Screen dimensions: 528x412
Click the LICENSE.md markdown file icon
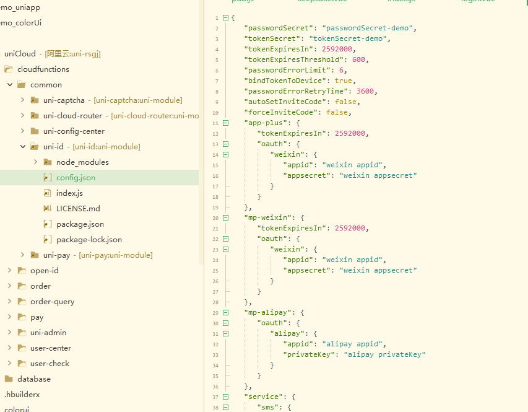point(48,209)
